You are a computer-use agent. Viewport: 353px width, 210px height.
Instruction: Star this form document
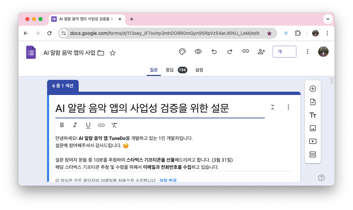(x=112, y=53)
